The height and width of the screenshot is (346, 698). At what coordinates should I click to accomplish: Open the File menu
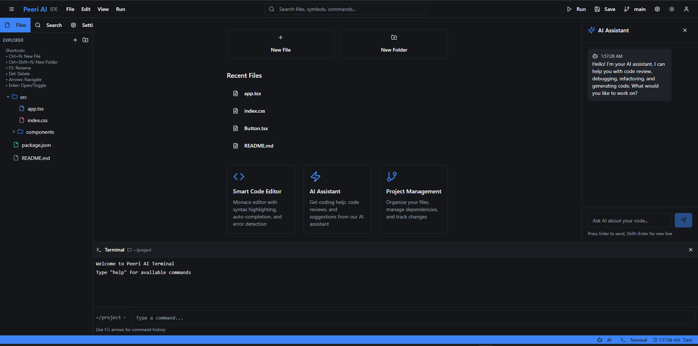tap(70, 9)
